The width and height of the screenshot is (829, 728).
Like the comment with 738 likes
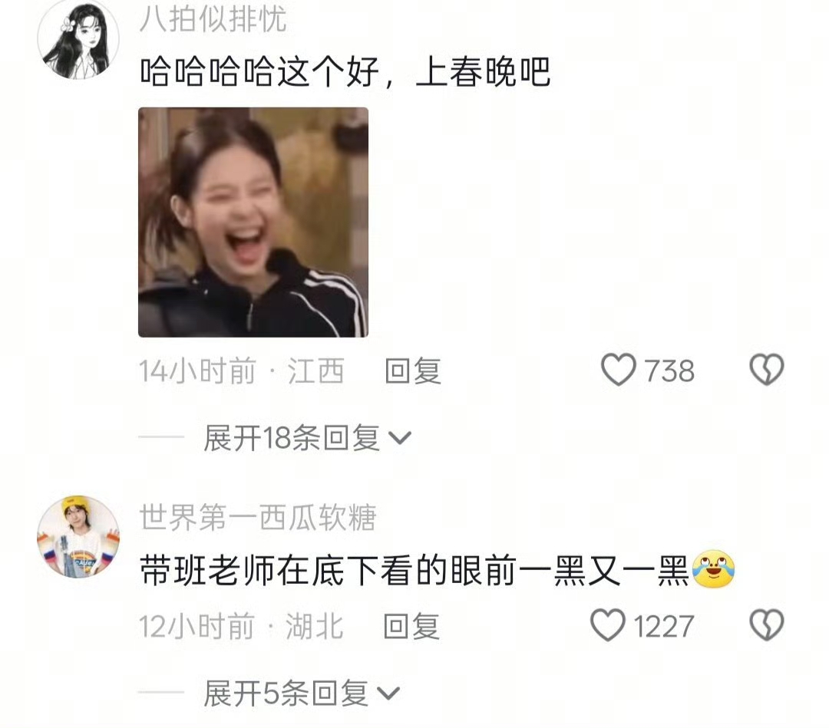coord(618,369)
